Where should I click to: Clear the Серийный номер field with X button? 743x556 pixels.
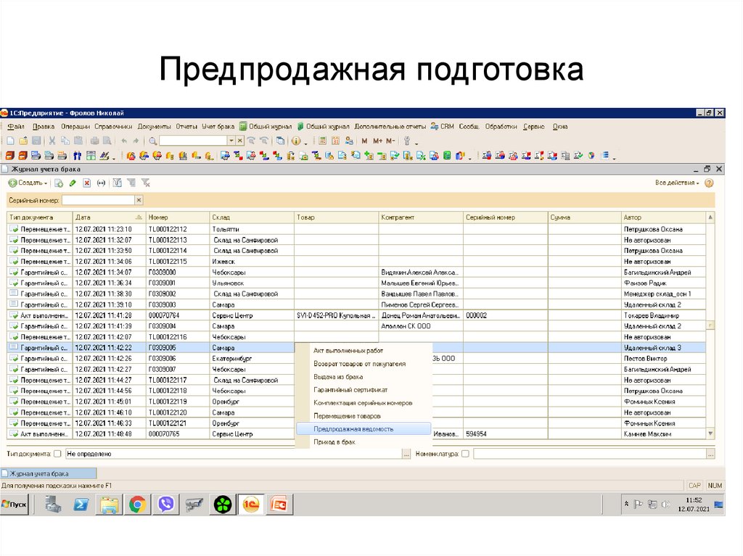139,199
